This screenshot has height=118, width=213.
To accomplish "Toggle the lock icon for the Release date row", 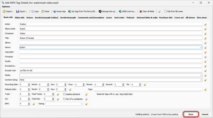I will coord(70,89).
